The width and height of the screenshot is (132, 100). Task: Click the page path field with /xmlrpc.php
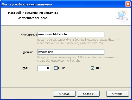coord(71,52)
